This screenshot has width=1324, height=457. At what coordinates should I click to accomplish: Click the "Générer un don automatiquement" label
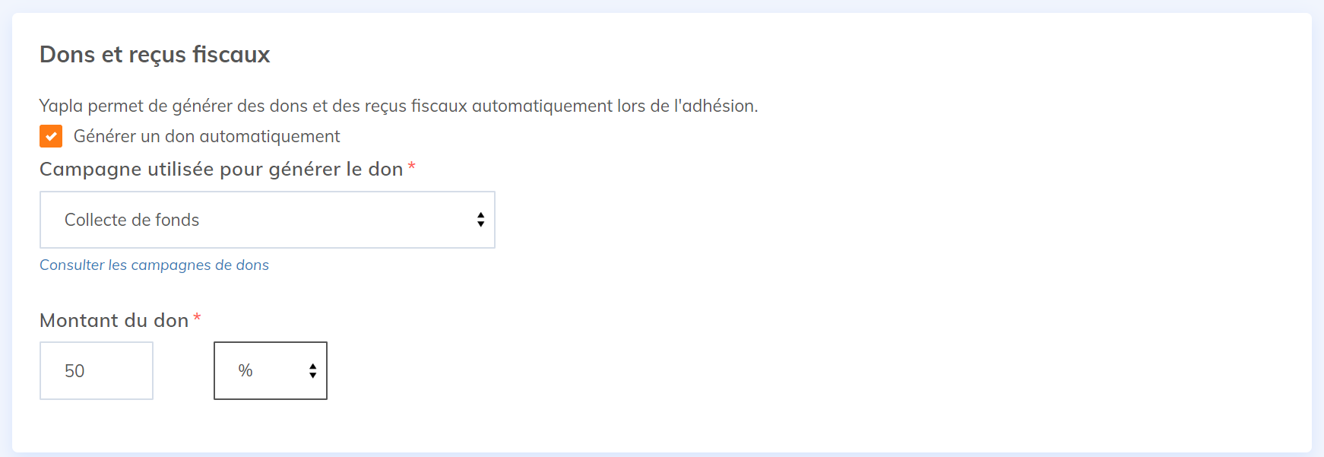(x=206, y=136)
